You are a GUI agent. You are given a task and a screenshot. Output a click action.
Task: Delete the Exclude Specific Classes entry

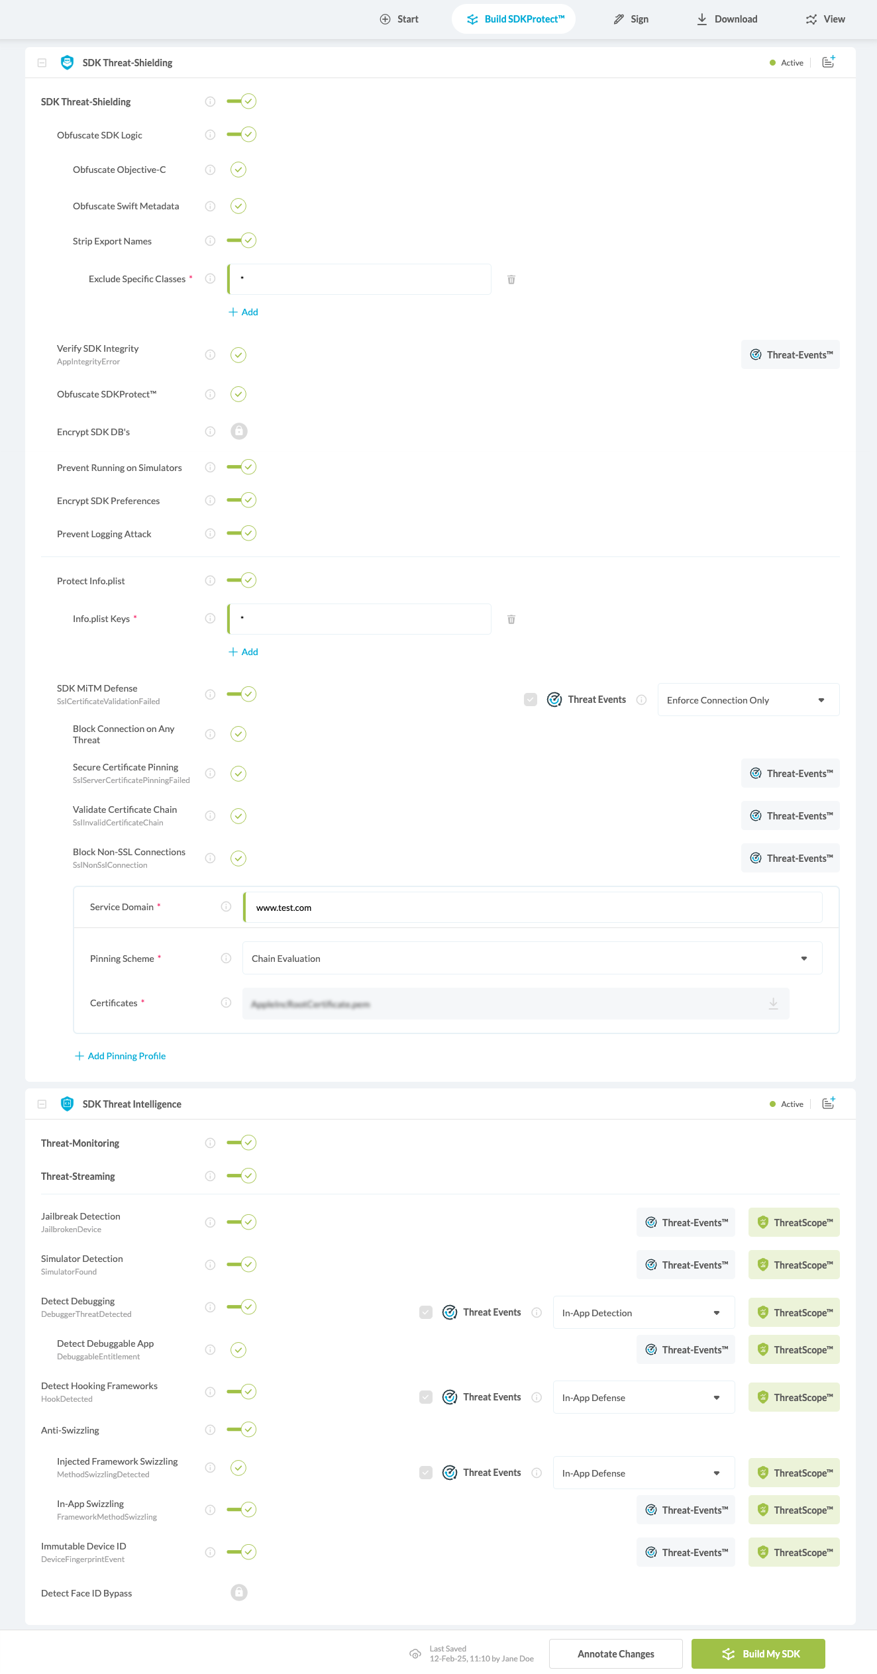tap(511, 280)
